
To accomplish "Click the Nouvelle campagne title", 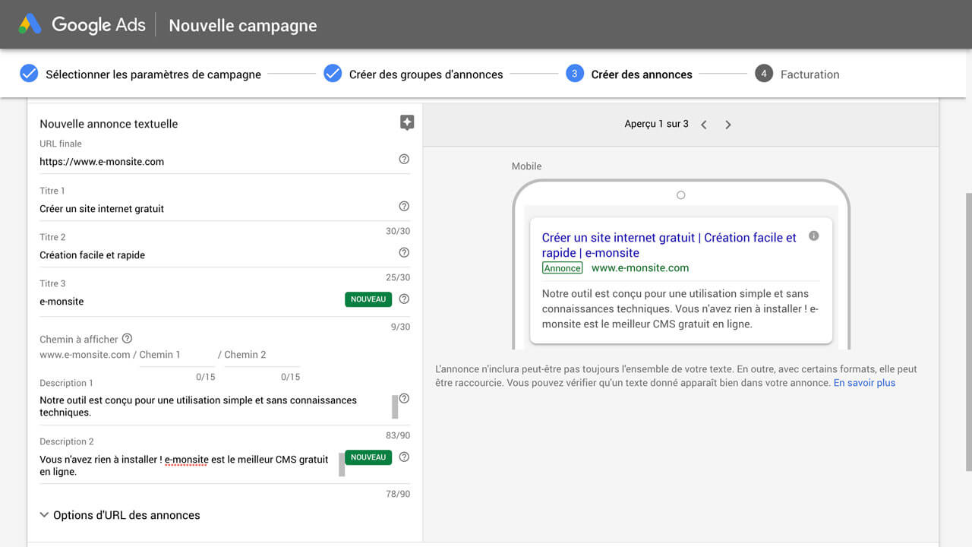I will pos(243,25).
